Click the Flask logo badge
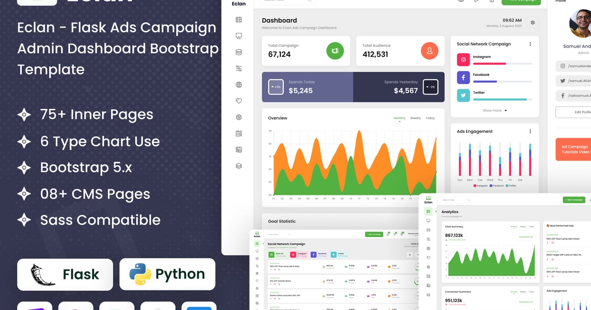The height and width of the screenshot is (310, 591). 65,274
